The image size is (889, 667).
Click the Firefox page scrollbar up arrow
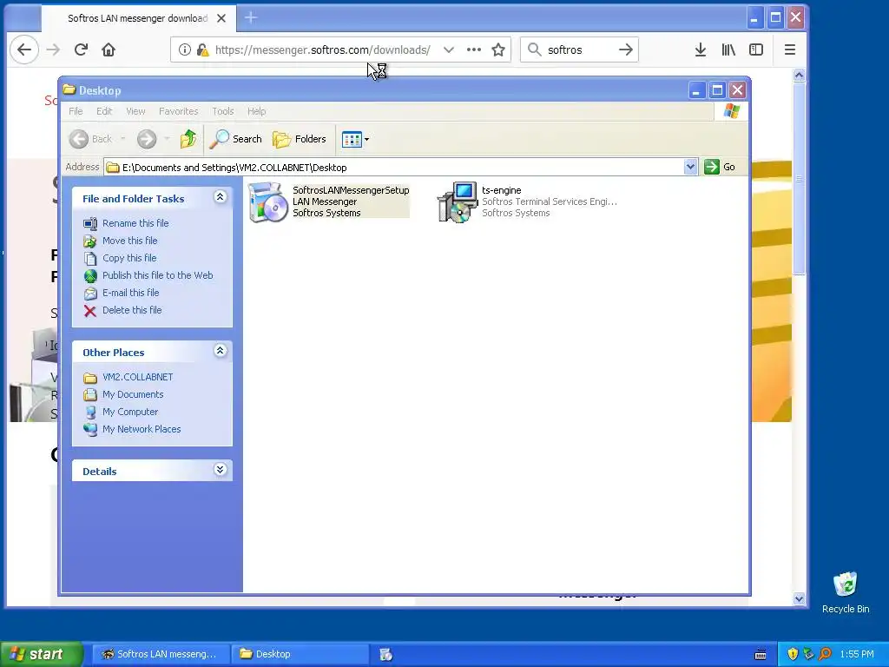[x=799, y=75]
